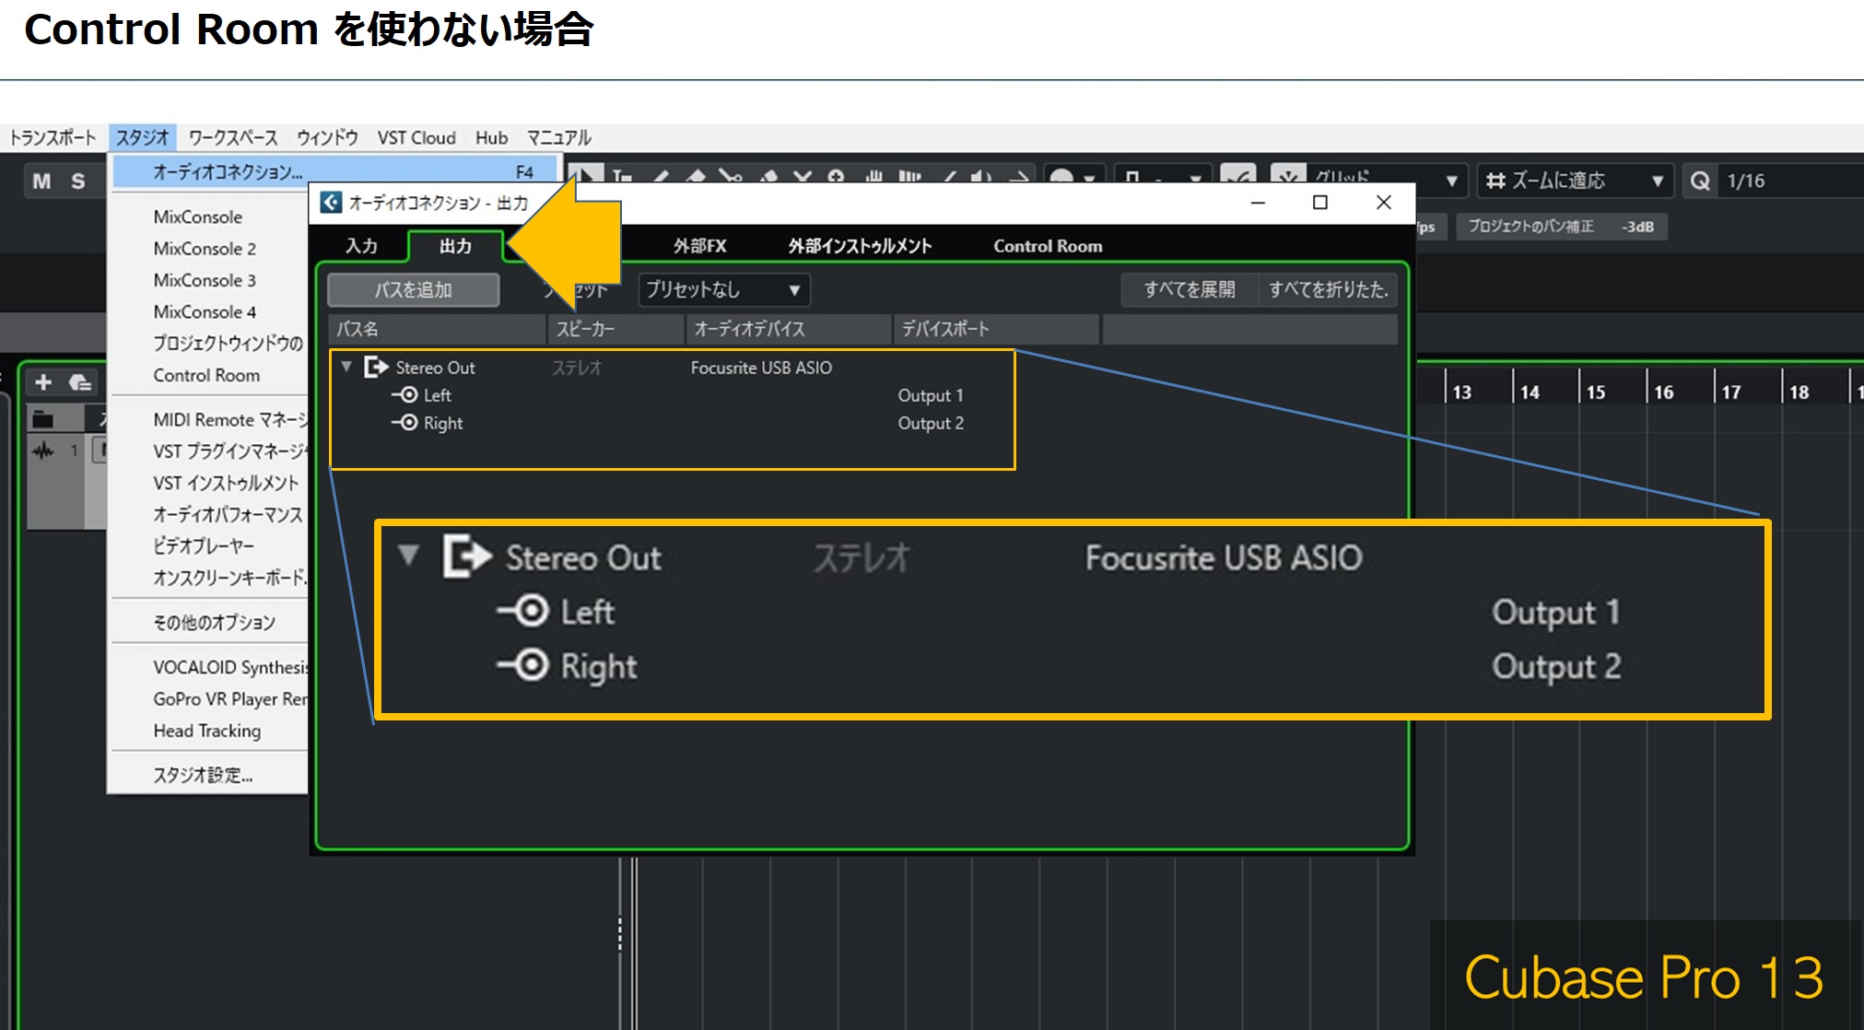
Task: Click the Left channel connector icon
Action: pyautogui.click(x=404, y=394)
